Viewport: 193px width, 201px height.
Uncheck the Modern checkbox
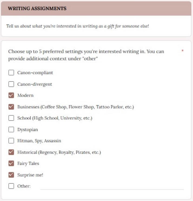[11, 95]
